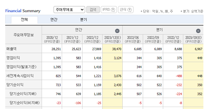Click the 6,685 quarterly sales value
Image resolution: width=206 pixels, height=109 pixels.
coord(138,49)
